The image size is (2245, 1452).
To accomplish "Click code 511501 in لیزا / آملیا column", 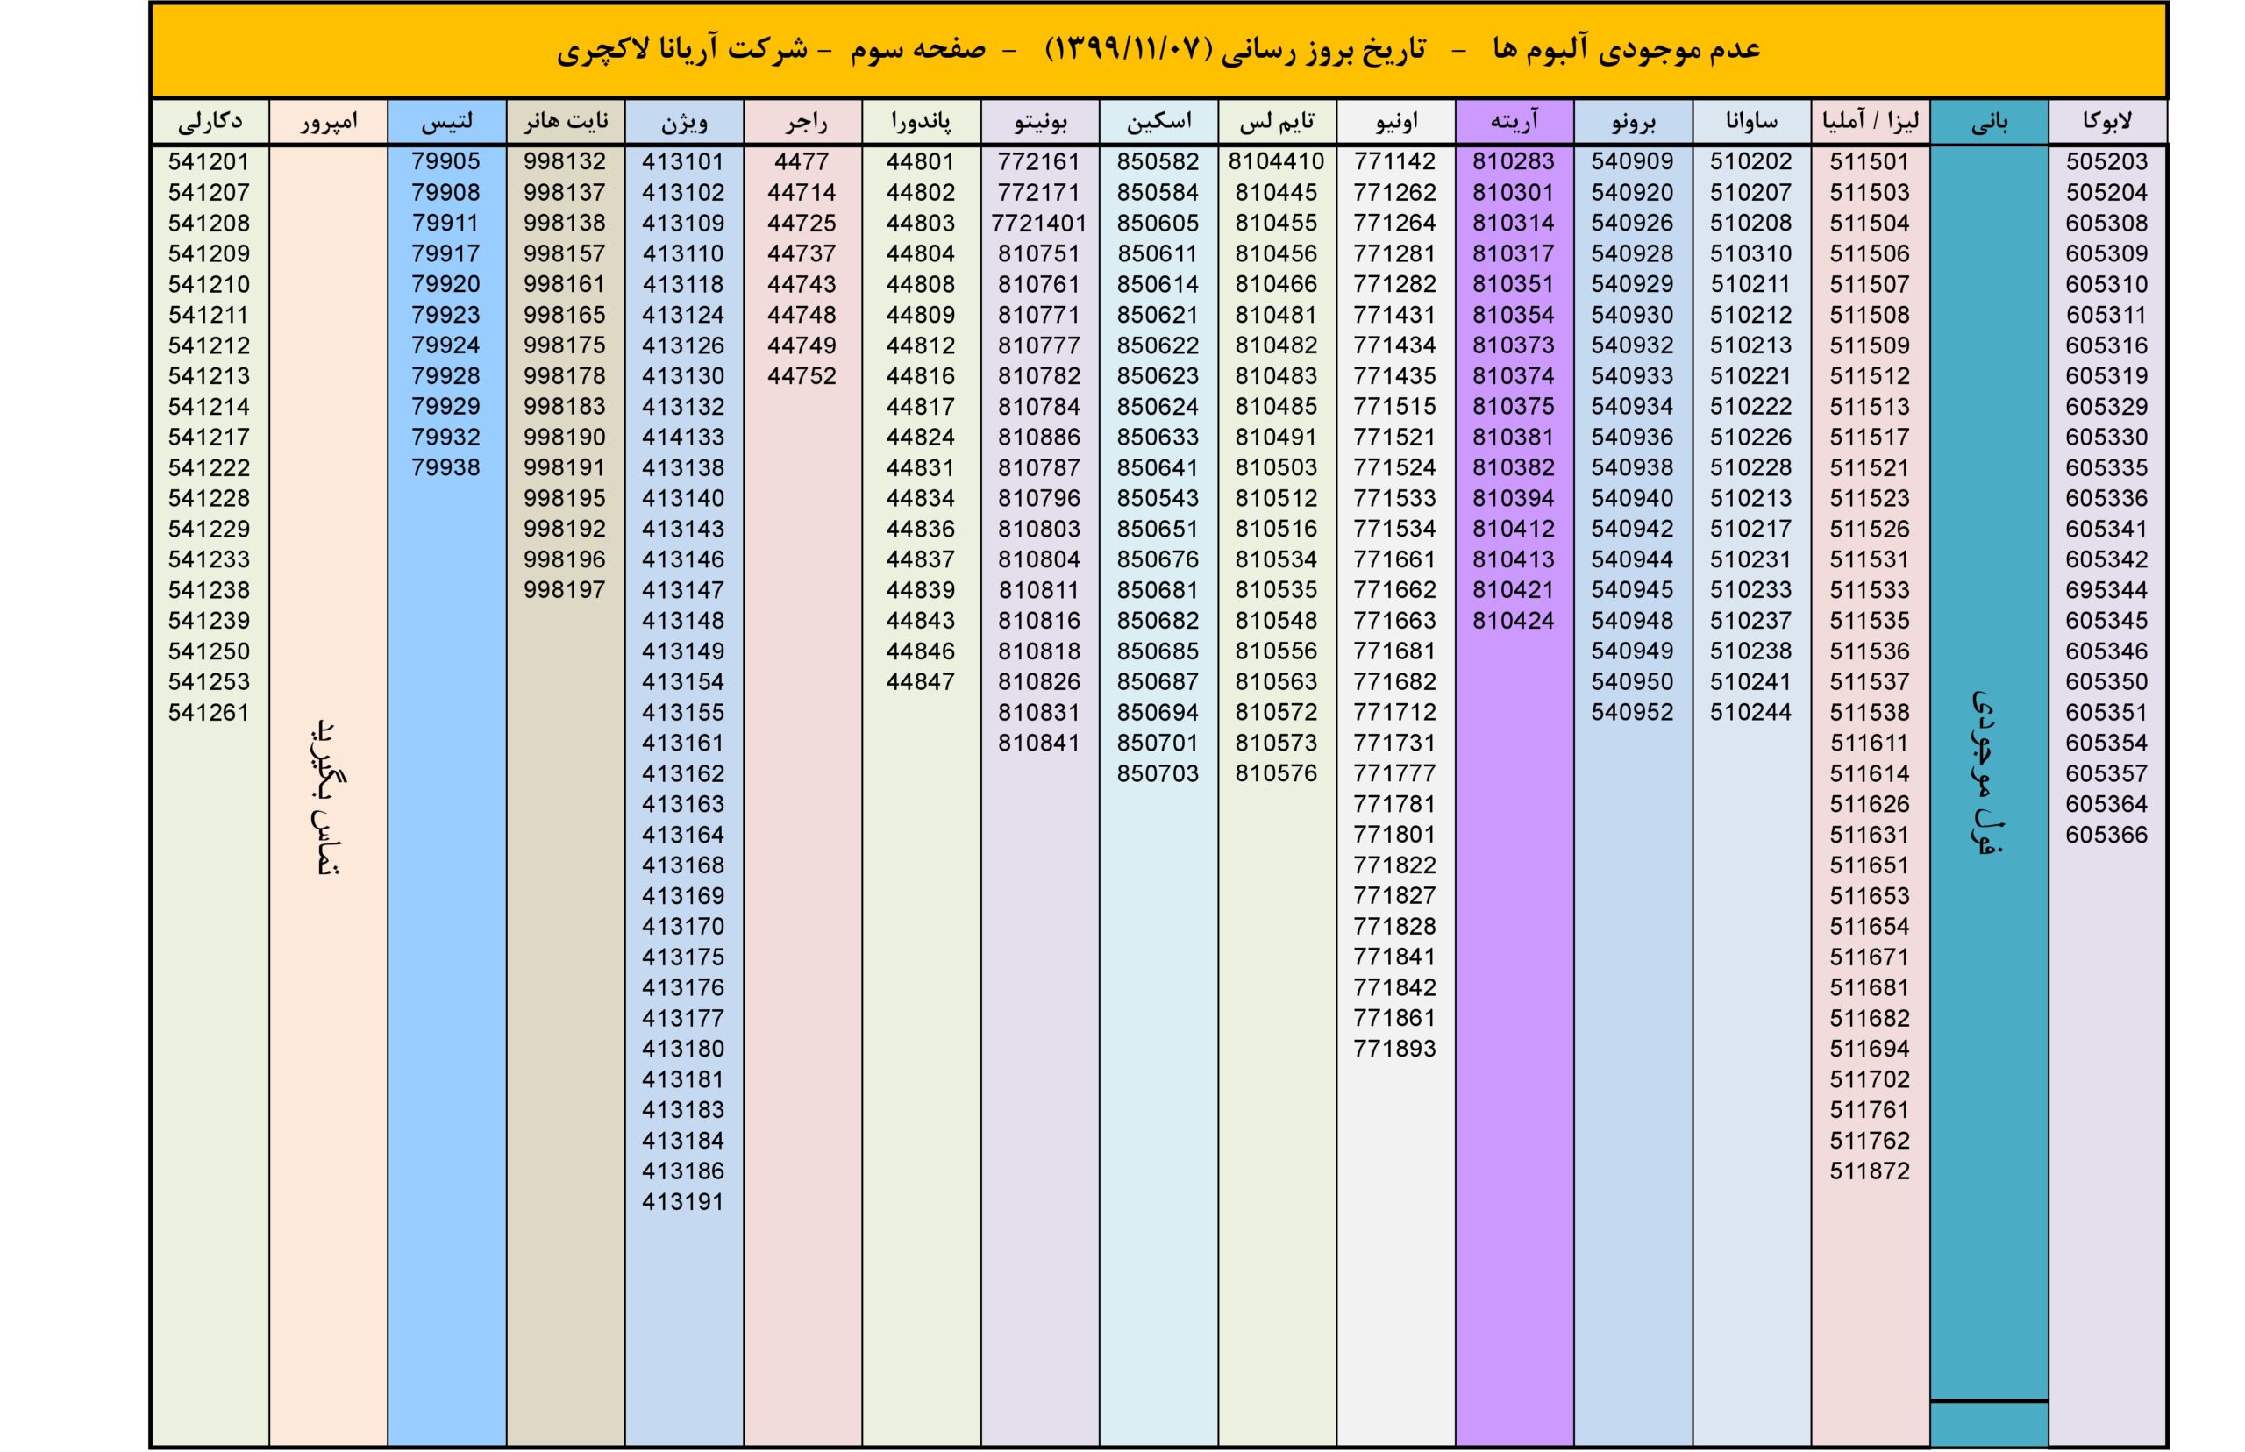I will (1869, 161).
